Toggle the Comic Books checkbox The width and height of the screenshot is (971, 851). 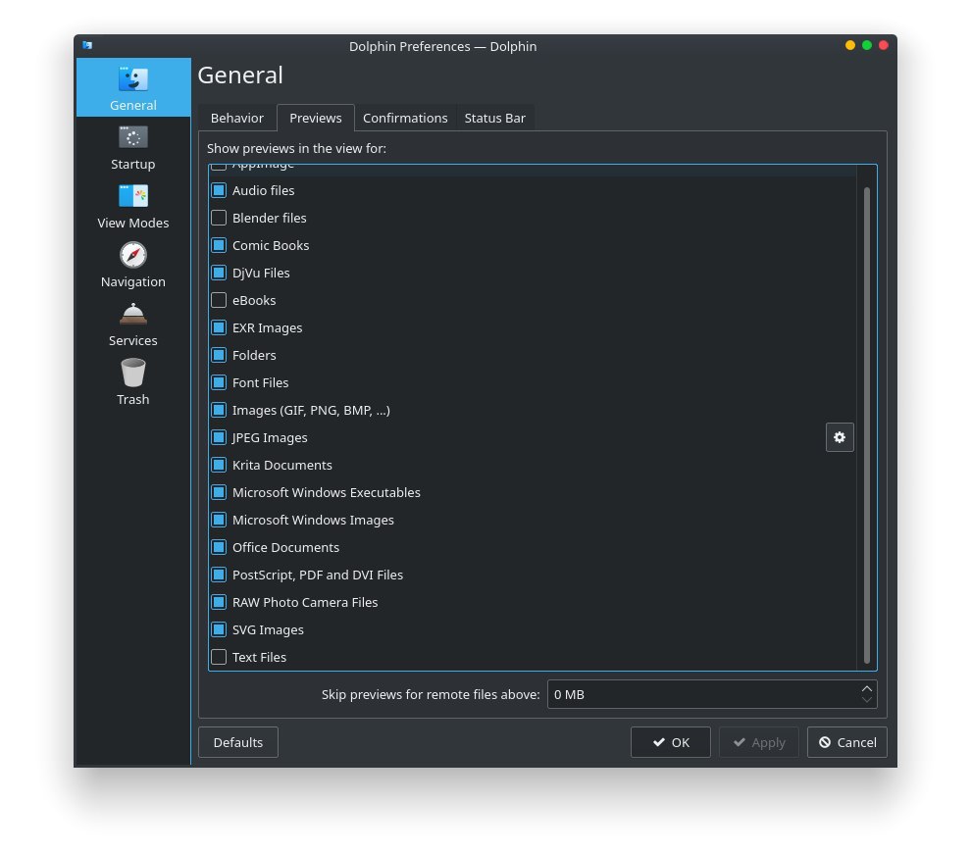tap(219, 245)
